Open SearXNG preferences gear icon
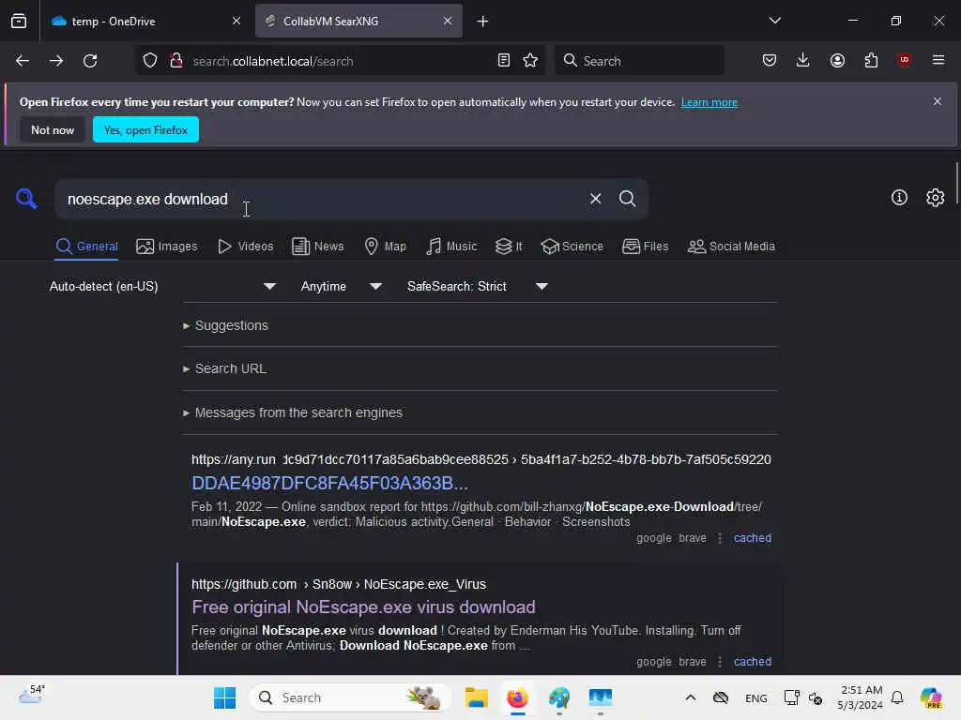Viewport: 961px width, 720px height. (936, 198)
